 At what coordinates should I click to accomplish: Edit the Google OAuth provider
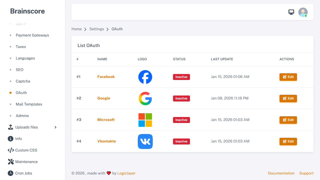click(x=288, y=98)
